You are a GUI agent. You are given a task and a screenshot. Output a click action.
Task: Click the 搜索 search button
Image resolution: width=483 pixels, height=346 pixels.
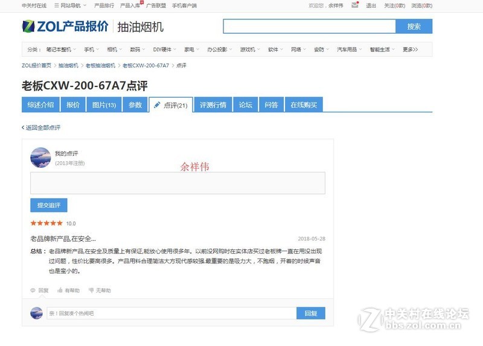click(414, 27)
